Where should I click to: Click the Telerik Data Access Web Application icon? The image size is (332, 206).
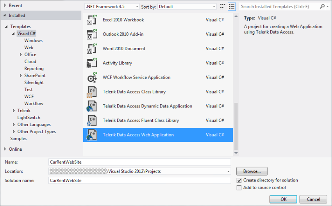click(92, 135)
